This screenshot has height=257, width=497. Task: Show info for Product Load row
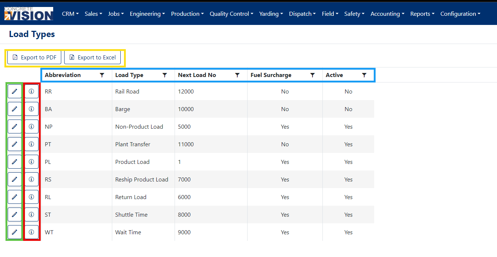32,162
